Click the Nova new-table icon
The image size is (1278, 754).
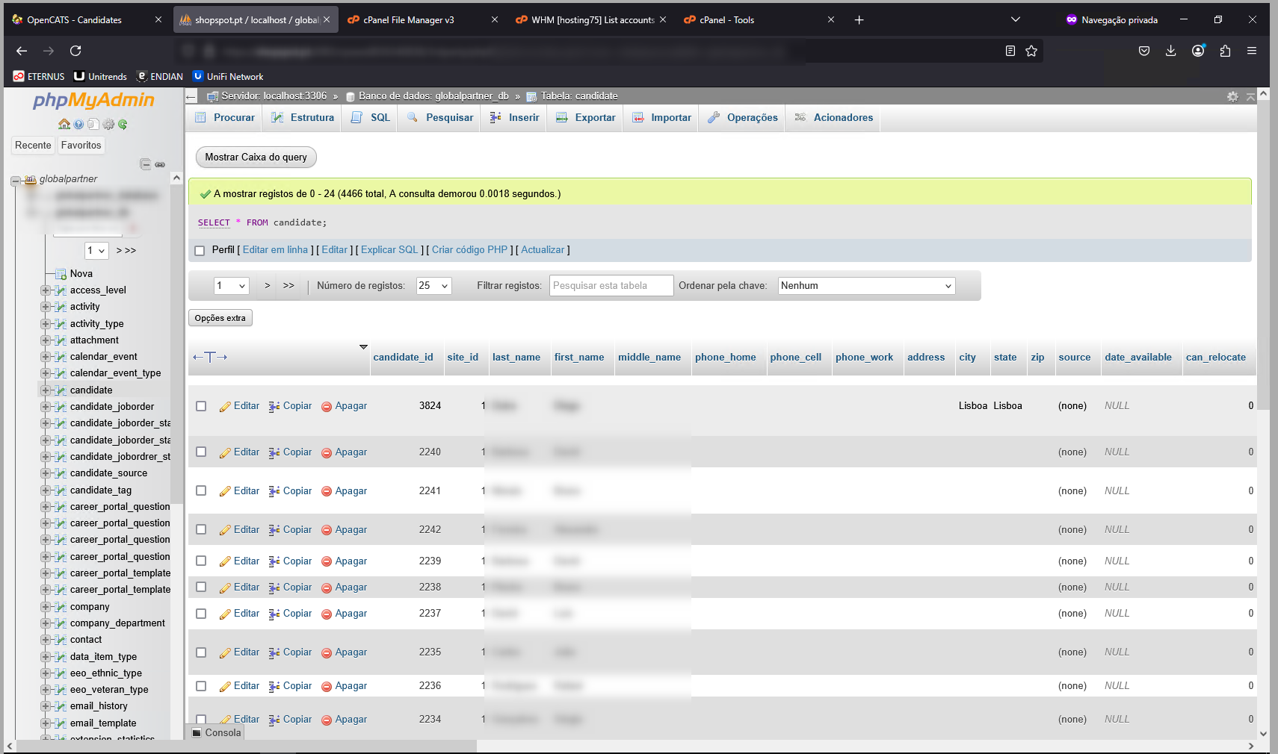coord(61,274)
